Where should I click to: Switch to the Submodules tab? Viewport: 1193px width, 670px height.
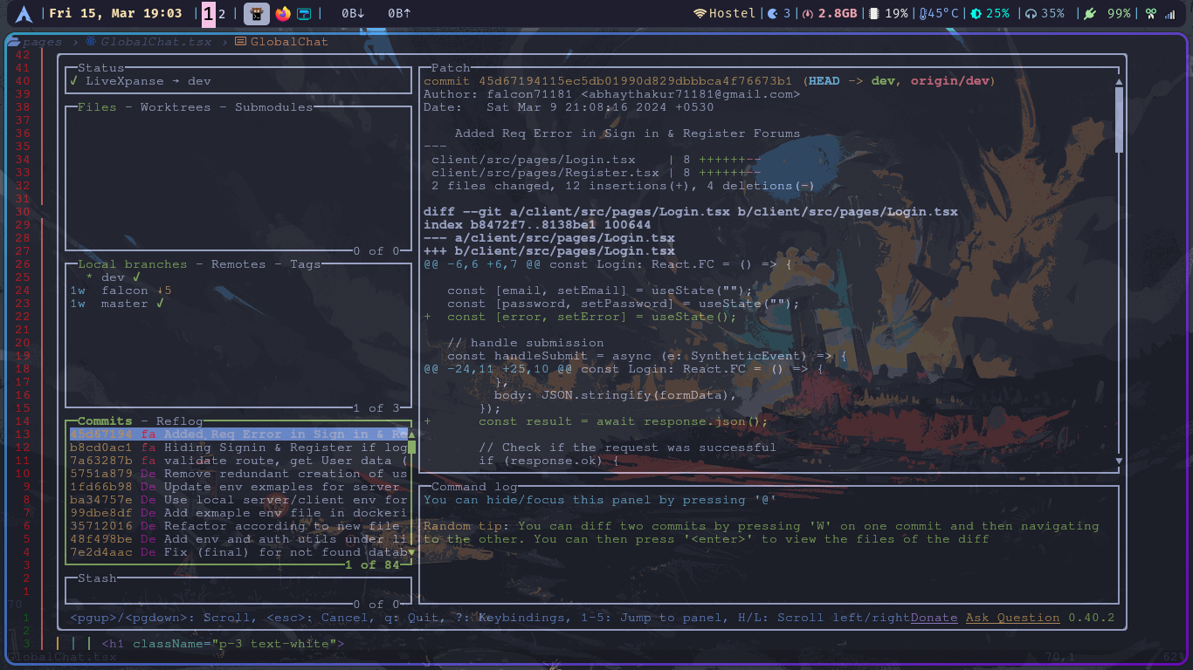click(x=273, y=107)
